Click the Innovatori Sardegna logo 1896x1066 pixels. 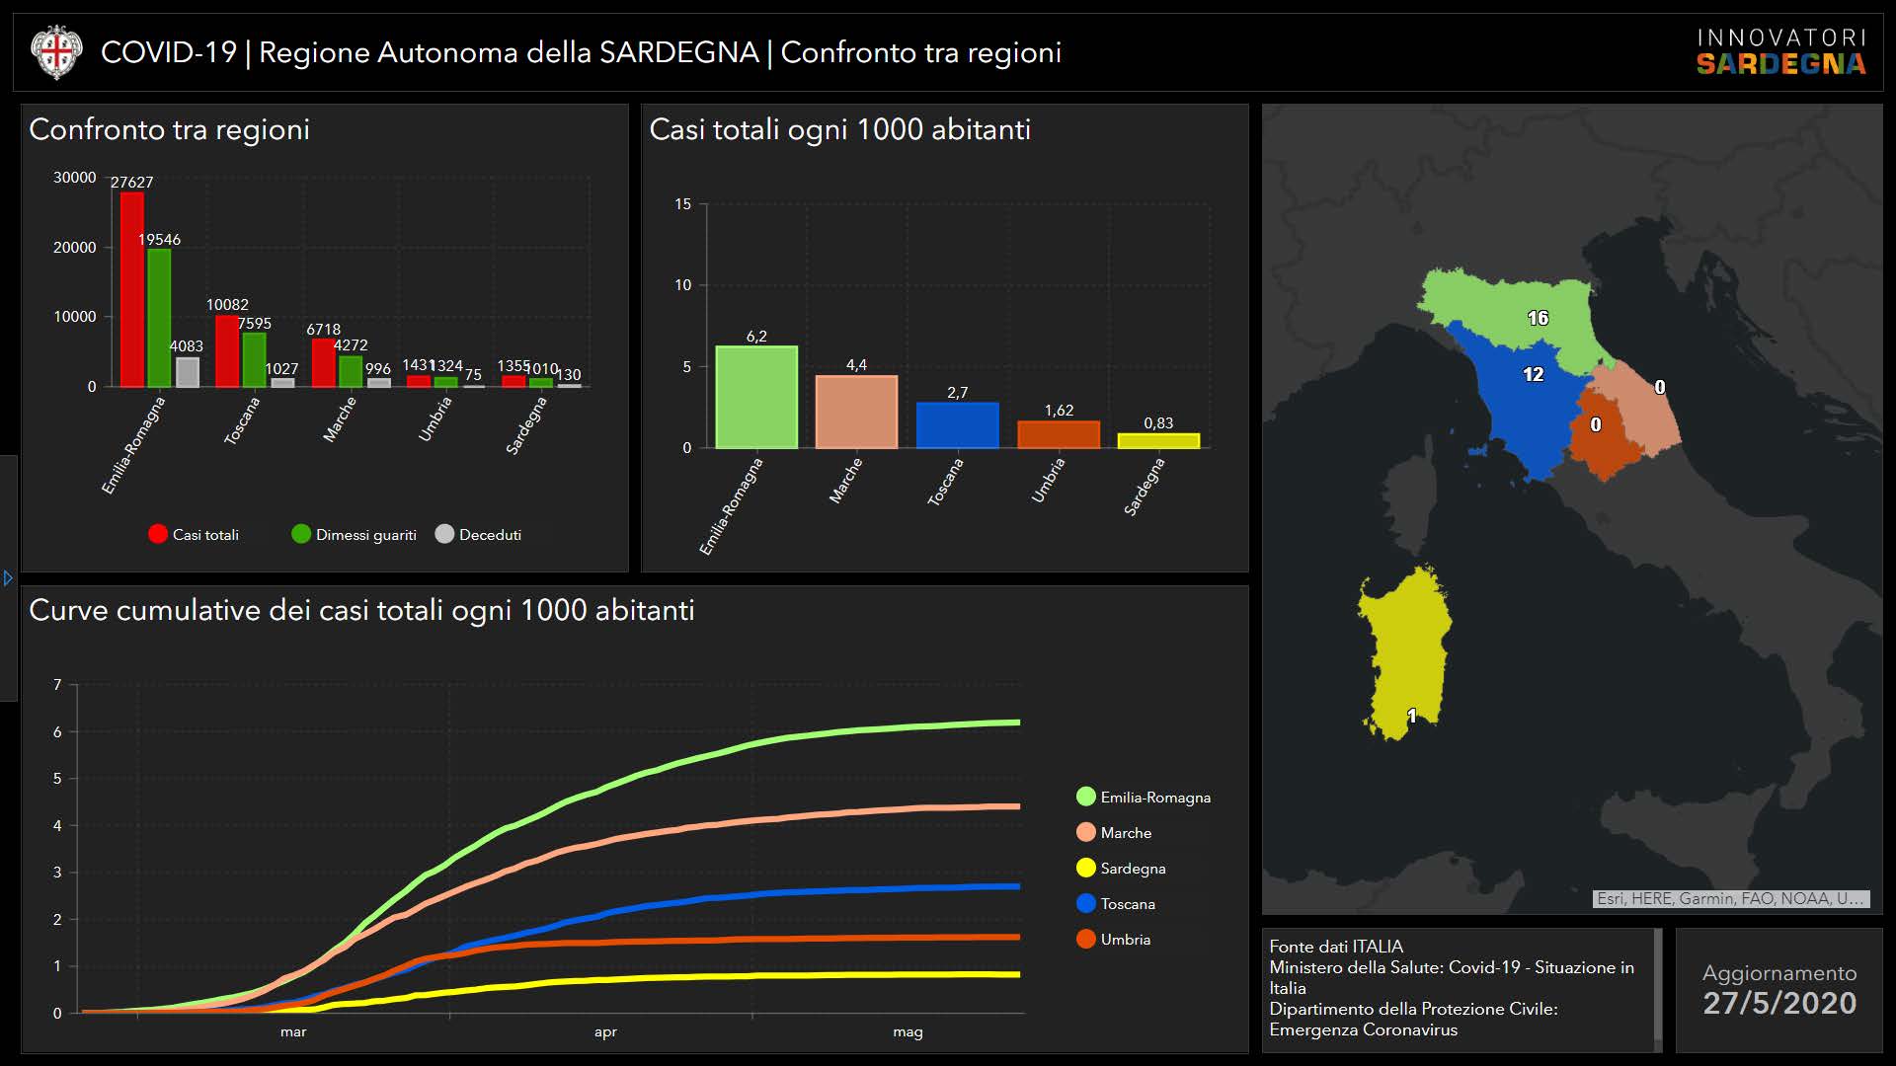[1780, 52]
